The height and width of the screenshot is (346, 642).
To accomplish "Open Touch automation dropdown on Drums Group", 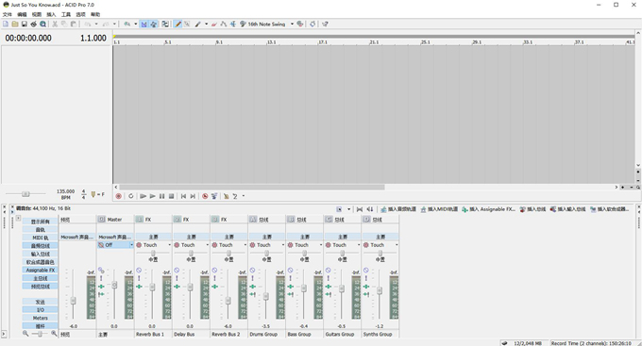I will [283, 245].
